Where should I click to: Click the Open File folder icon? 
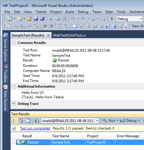pos(29,19)
